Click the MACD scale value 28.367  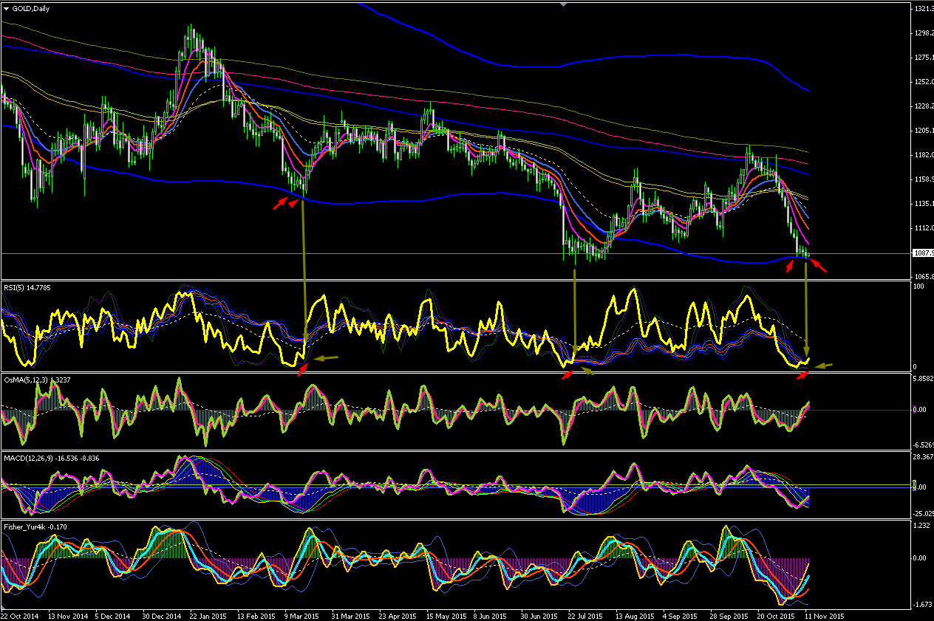(924, 457)
